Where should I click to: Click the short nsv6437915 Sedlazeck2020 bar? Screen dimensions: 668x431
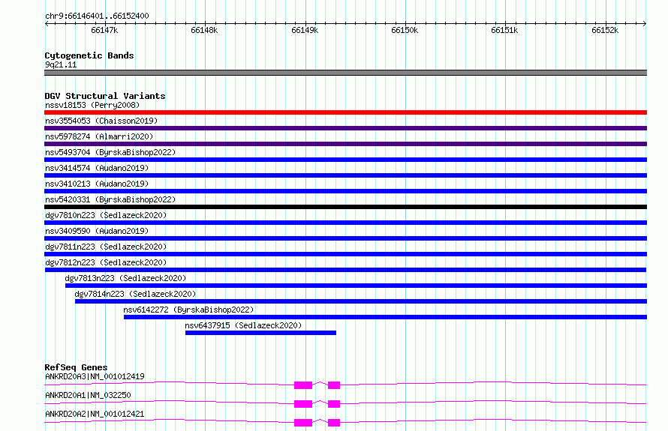point(260,333)
